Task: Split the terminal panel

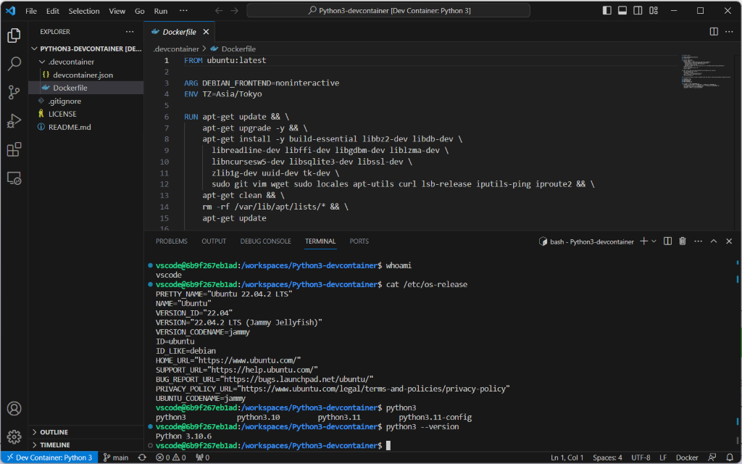Action: (x=667, y=241)
